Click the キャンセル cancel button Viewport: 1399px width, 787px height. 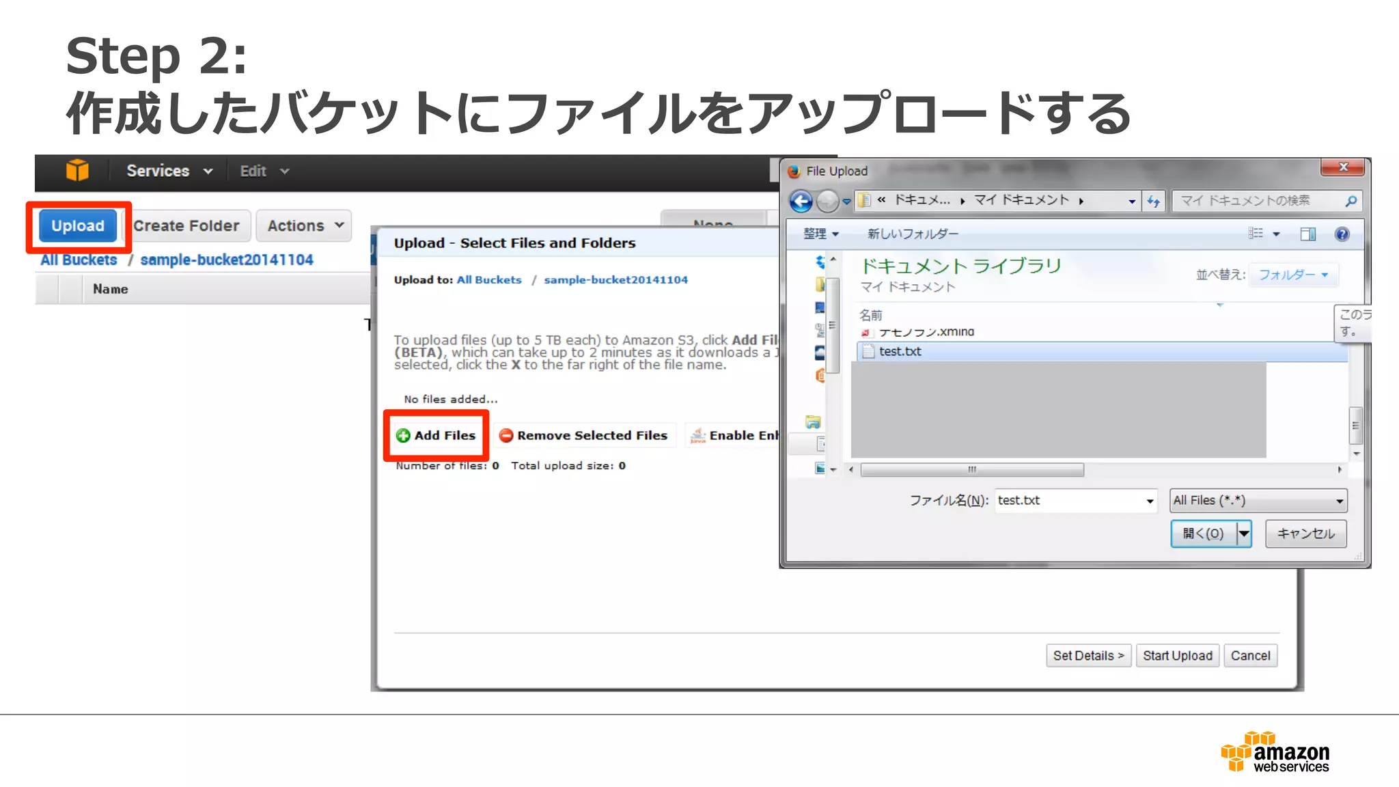(1305, 534)
